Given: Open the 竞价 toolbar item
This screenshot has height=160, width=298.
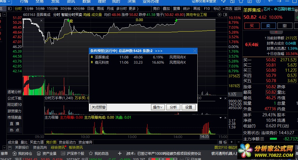Looking at the screenshot, I should pyautogui.click(x=157, y=9).
